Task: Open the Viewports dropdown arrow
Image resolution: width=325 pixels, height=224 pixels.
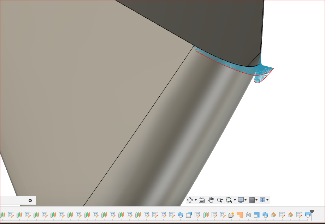Action: pyautogui.click(x=267, y=200)
